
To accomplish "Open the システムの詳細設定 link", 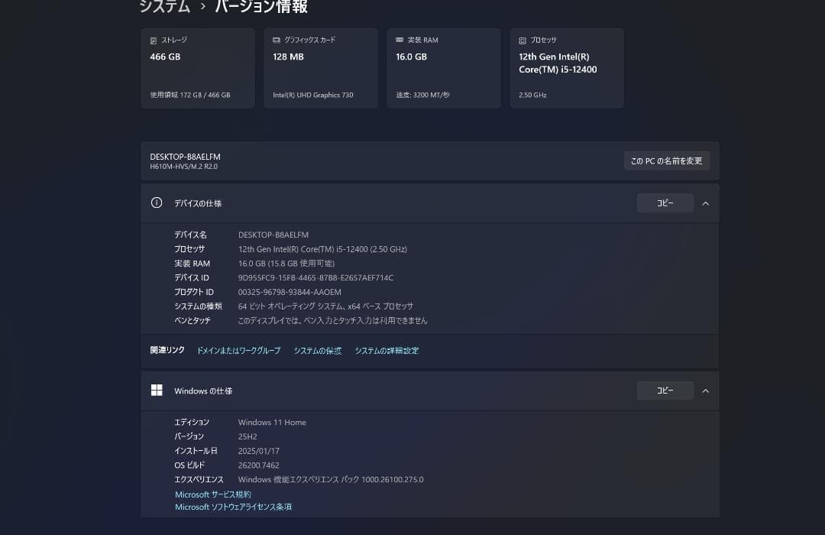I will click(x=387, y=350).
